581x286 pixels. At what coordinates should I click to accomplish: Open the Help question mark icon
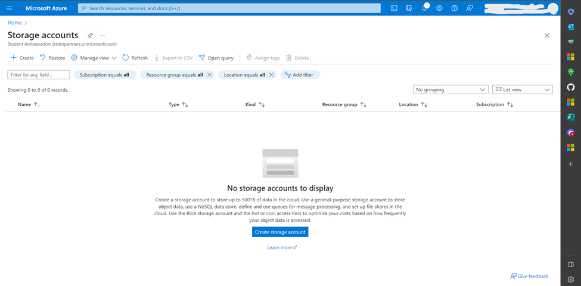[x=454, y=8]
